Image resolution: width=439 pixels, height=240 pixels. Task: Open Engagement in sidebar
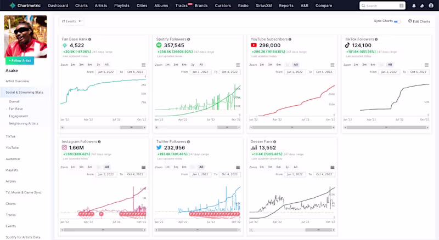18,116
